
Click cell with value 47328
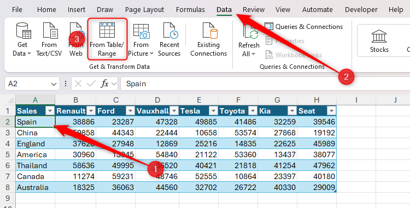click(x=157, y=122)
